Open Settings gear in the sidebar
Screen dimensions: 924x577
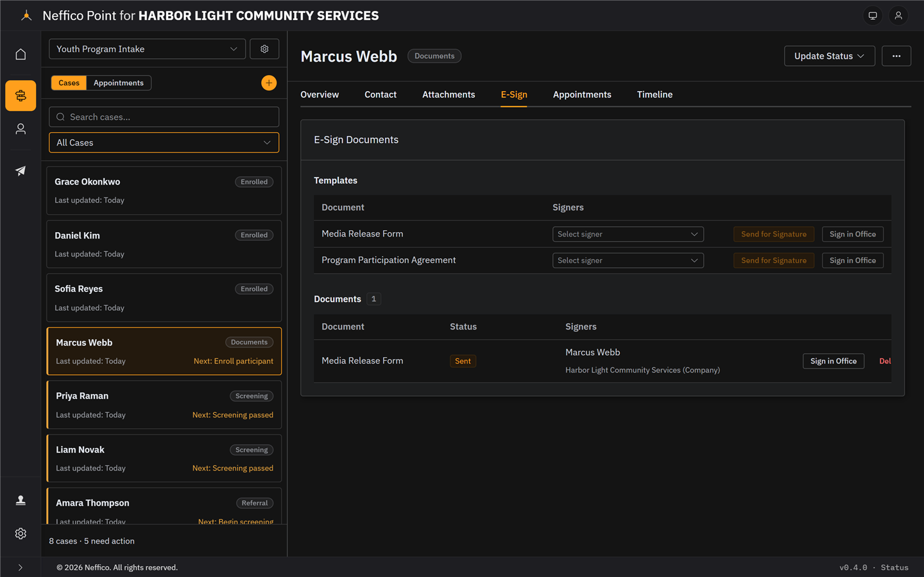(21, 533)
